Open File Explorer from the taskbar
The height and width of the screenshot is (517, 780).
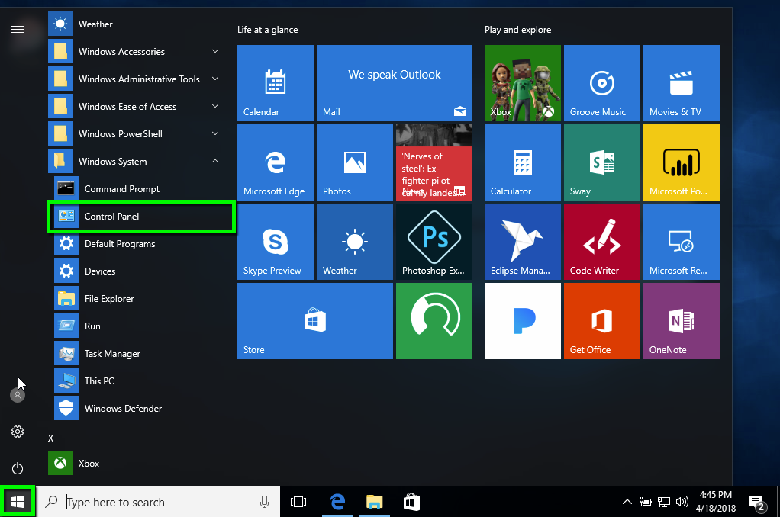pyautogui.click(x=375, y=502)
